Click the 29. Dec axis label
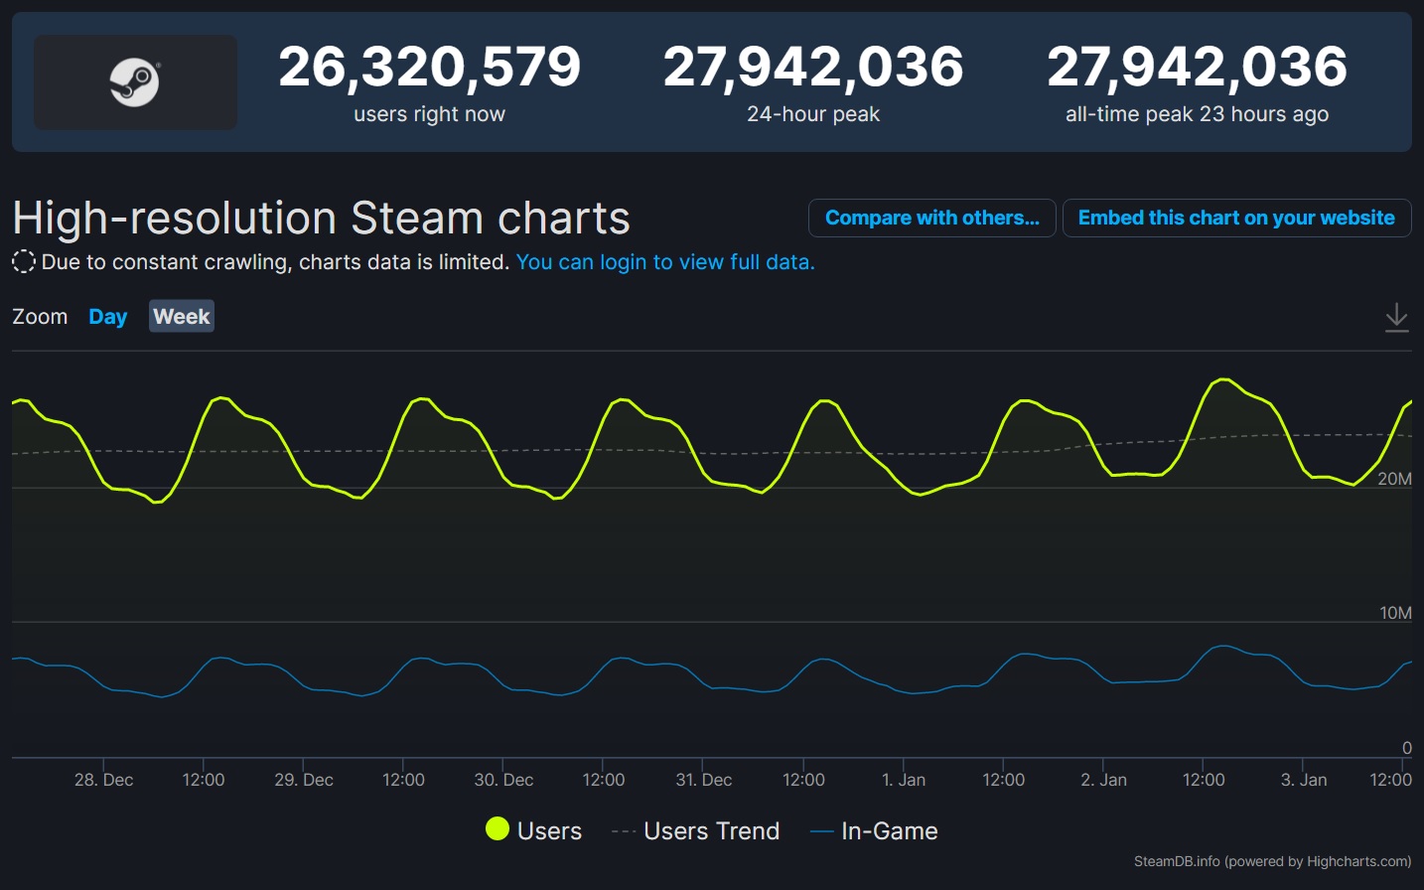Screen dimensions: 1424x890 pos(304,780)
